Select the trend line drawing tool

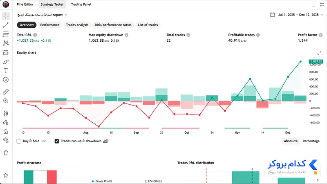(6, 25)
